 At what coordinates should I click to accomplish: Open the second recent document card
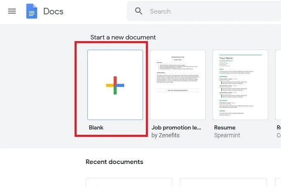click(224, 182)
